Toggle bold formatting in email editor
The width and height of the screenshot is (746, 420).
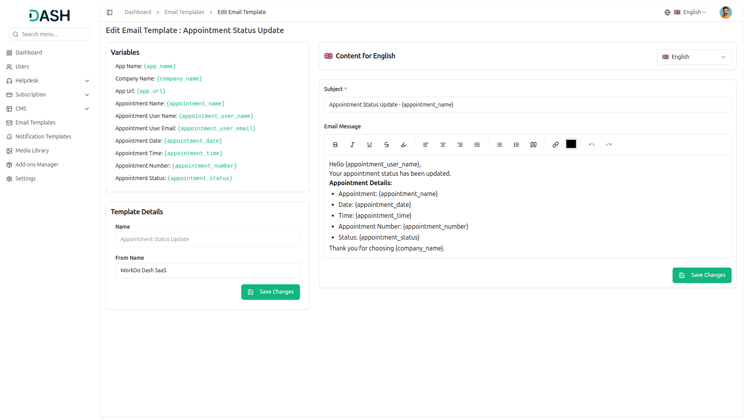tap(335, 145)
